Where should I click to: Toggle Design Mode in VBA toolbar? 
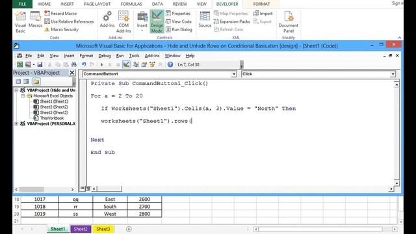point(126,64)
